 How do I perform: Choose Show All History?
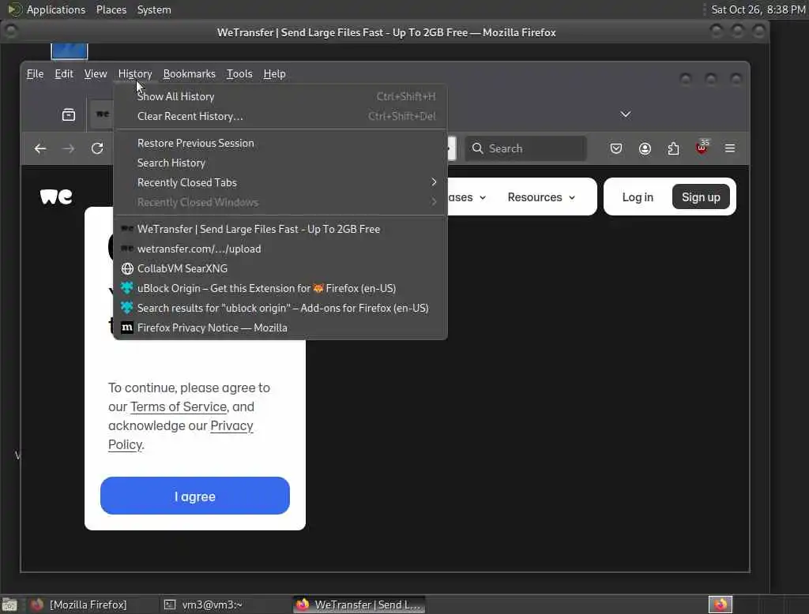(x=280, y=96)
